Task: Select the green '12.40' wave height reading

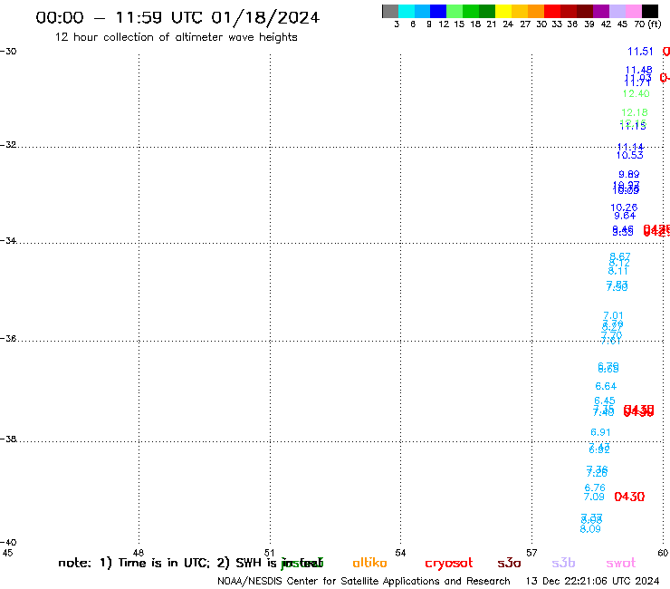Action: [636, 93]
